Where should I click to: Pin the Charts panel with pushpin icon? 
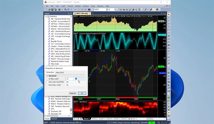pos(69,14)
